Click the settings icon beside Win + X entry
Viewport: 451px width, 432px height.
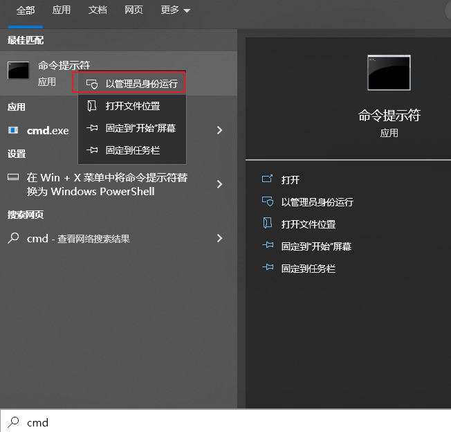click(x=13, y=177)
